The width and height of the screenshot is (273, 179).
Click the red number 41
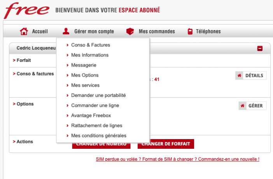tap(157, 79)
